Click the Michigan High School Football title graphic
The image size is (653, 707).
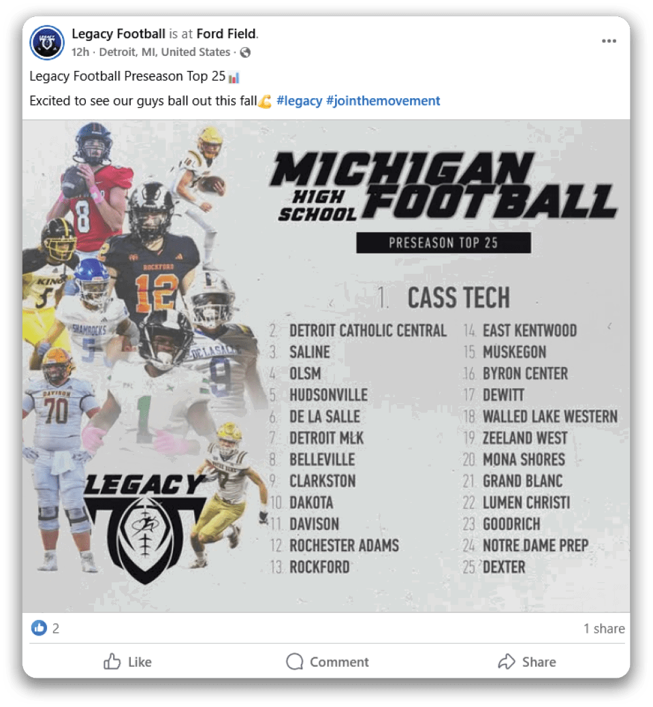[x=443, y=185]
